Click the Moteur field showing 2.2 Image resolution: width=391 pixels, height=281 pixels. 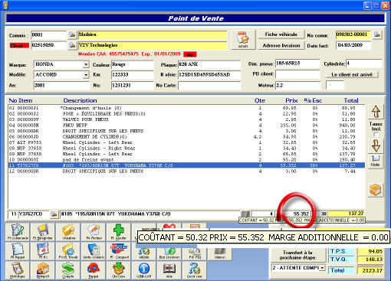click(x=297, y=85)
